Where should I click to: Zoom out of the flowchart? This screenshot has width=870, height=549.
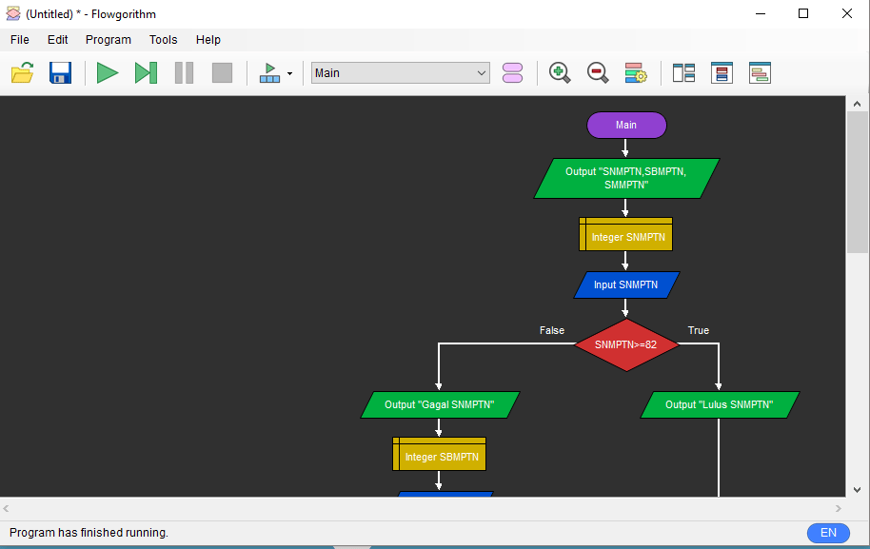tap(598, 73)
